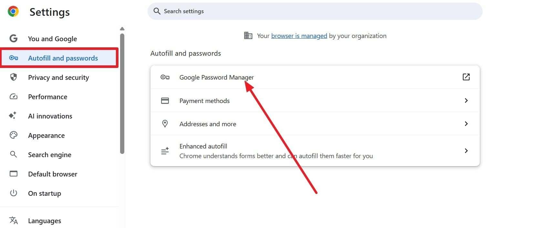Expand the Addresses and more section
The width and height of the screenshot is (535, 228).
pyautogui.click(x=466, y=124)
